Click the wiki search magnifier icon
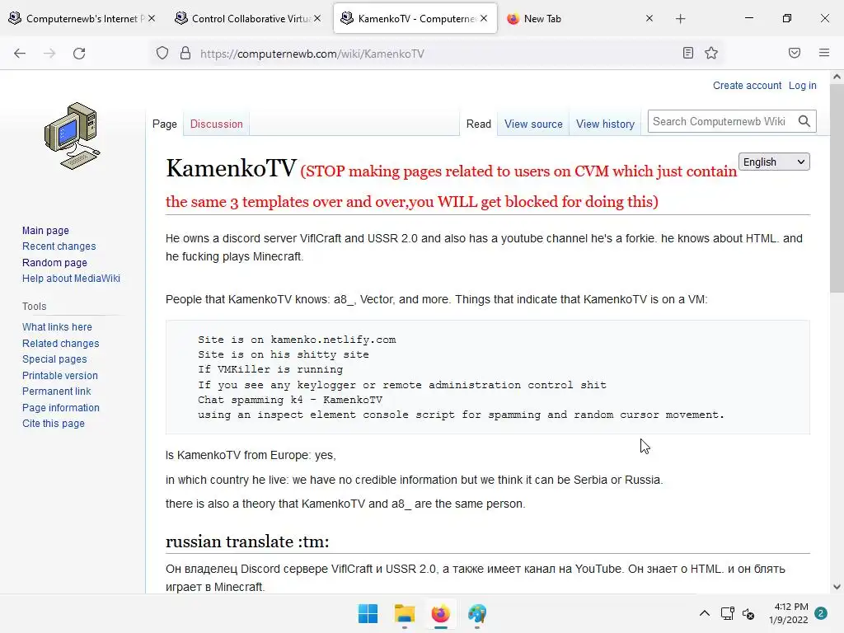Viewport: 844px width, 633px height. (x=804, y=121)
